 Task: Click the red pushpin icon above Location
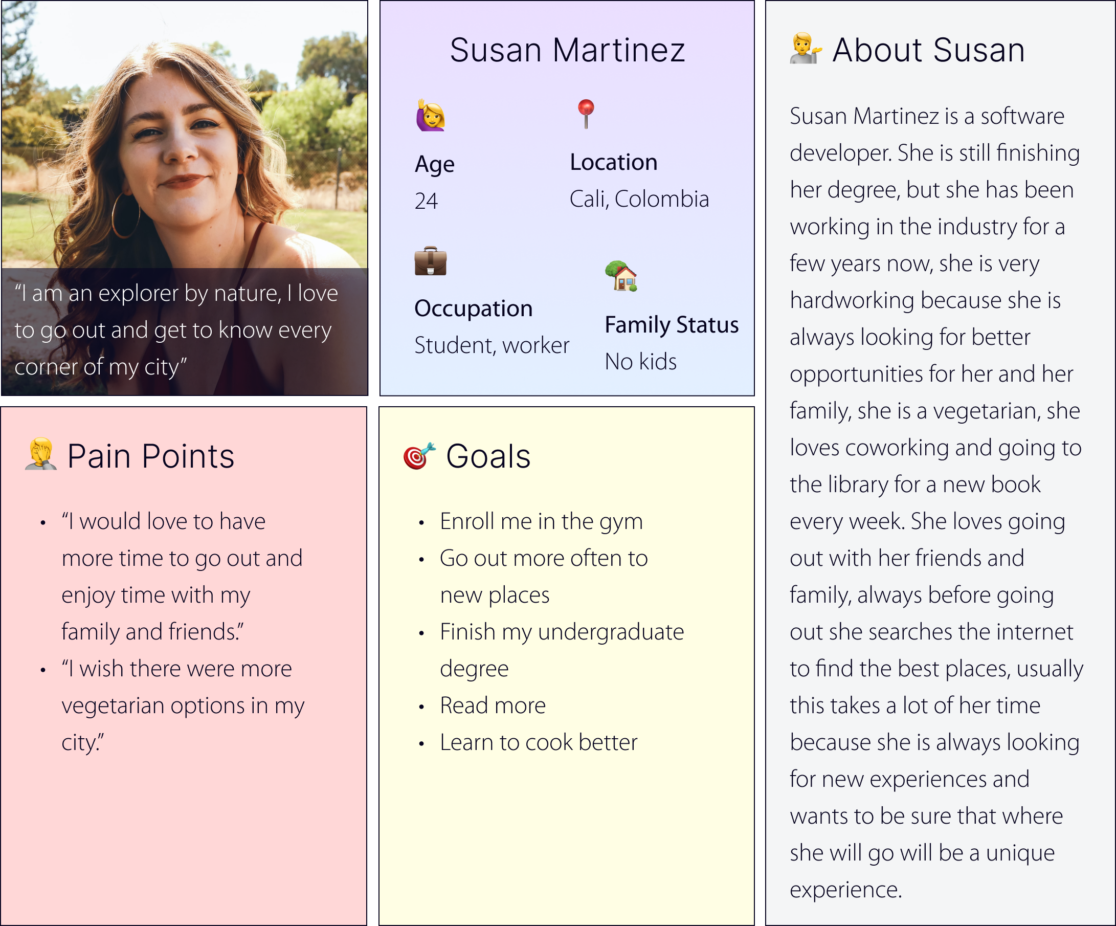[586, 113]
